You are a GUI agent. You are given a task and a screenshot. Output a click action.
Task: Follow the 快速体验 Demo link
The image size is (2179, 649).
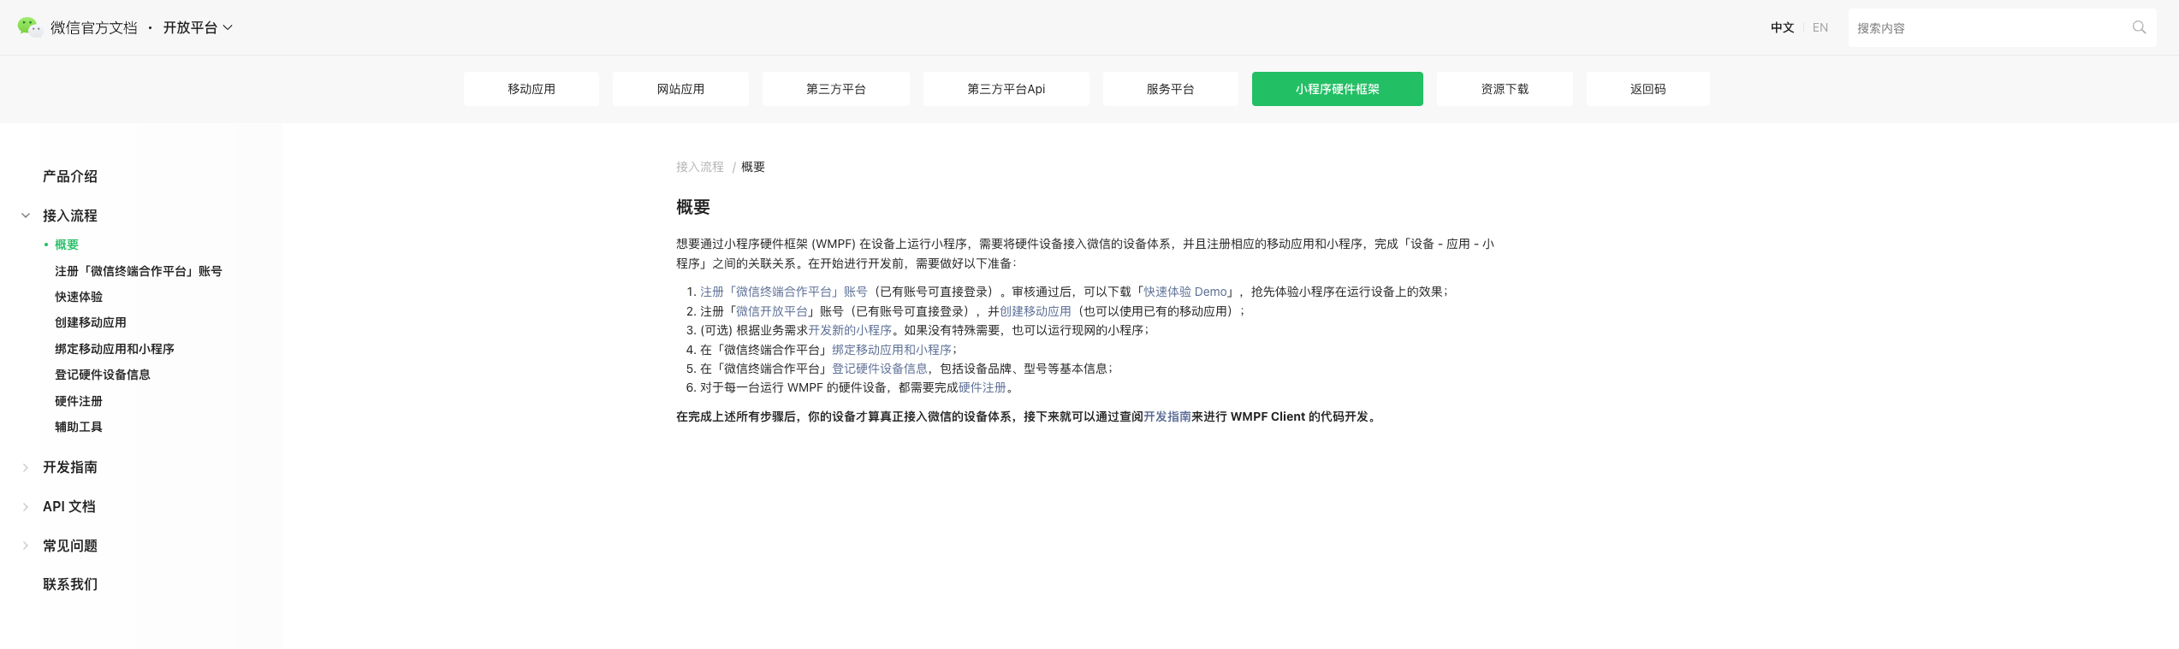click(x=1185, y=292)
